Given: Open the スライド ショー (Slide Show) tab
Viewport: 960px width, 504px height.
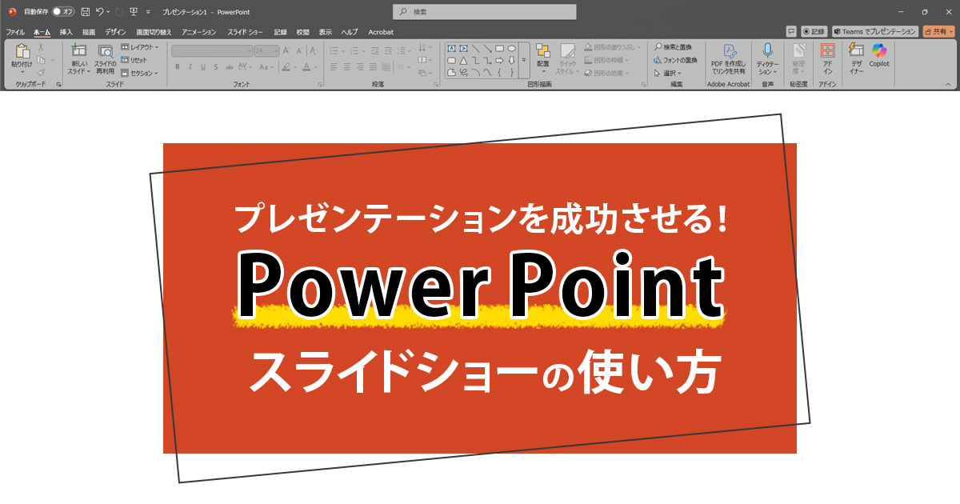Looking at the screenshot, I should (244, 32).
